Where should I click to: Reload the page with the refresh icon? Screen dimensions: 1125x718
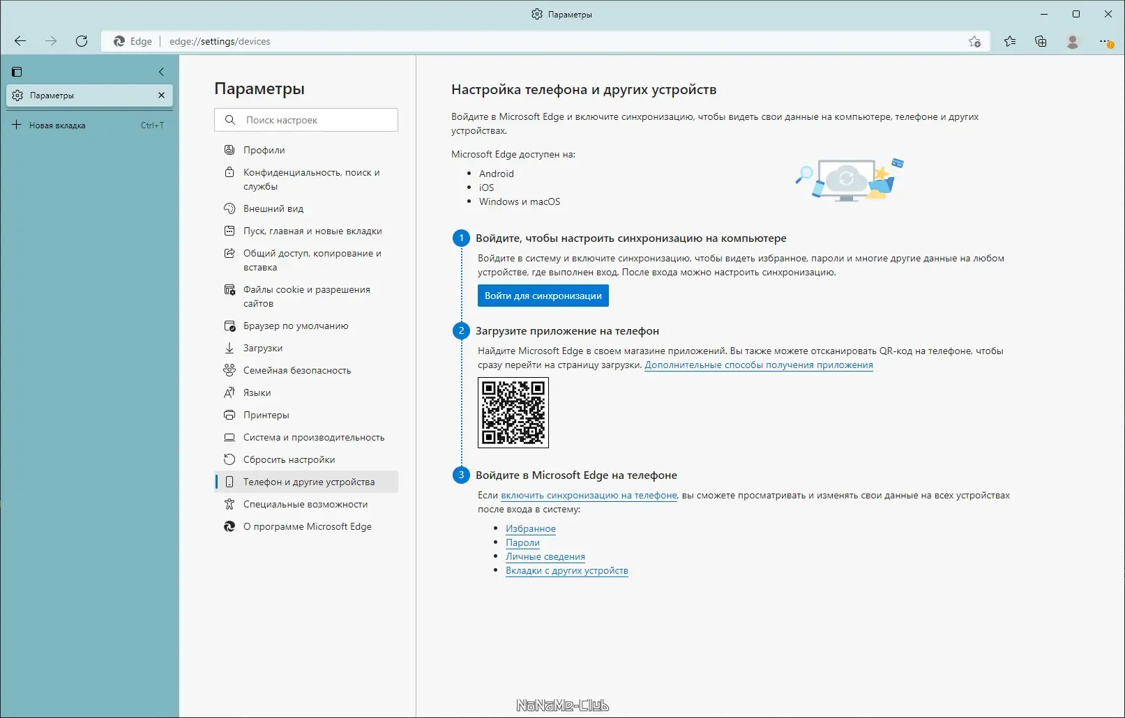click(x=82, y=41)
